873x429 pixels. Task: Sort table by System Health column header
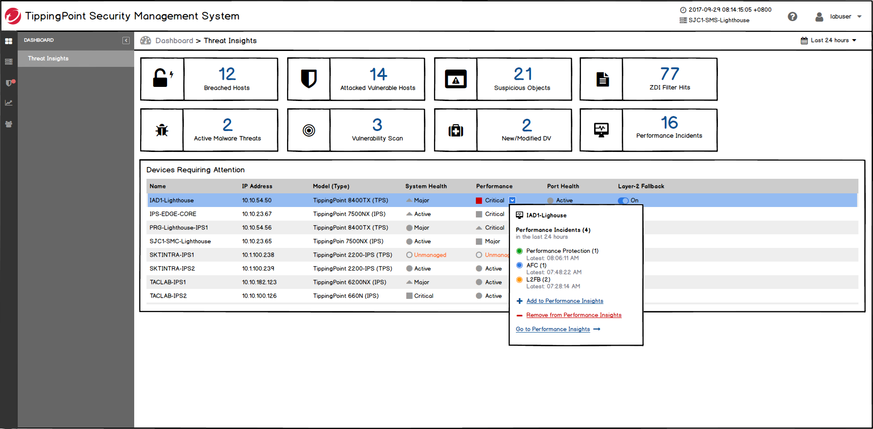(426, 187)
